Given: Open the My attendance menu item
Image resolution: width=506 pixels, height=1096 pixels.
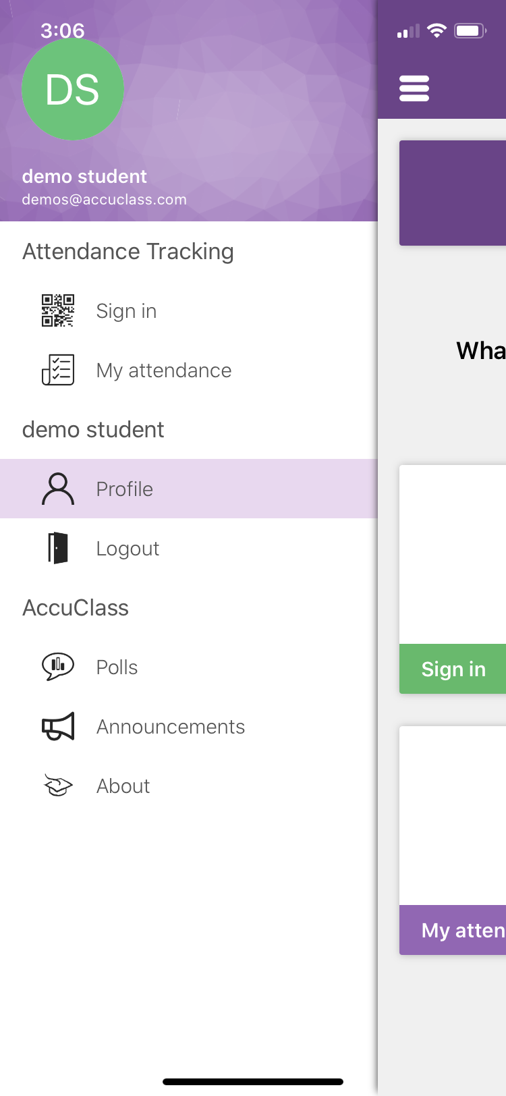Looking at the screenshot, I should [164, 371].
